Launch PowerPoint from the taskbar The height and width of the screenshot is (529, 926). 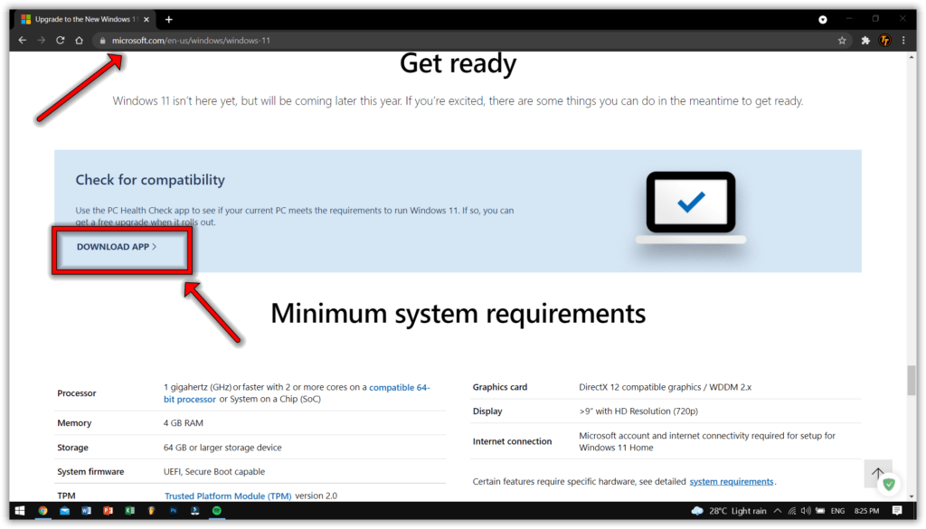pos(109,511)
